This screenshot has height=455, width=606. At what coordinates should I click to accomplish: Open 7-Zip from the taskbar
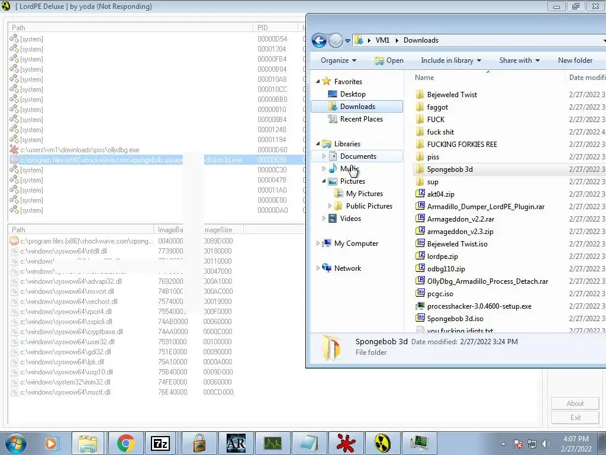(160, 443)
